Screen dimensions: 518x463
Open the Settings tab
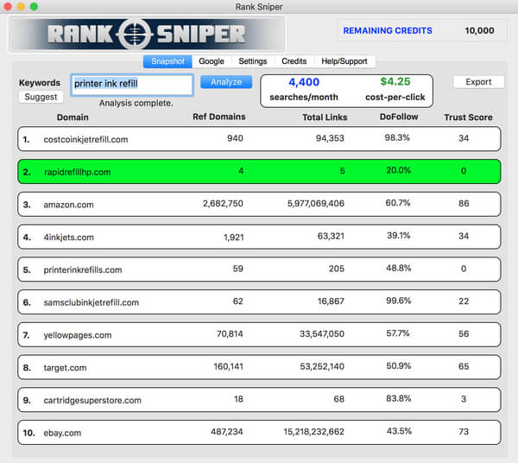coord(253,61)
